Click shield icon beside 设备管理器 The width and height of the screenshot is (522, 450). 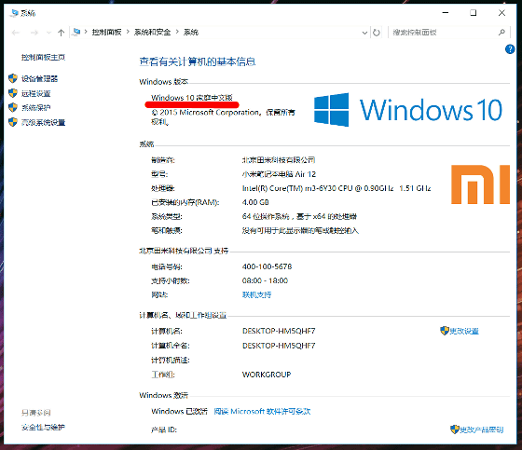[x=13, y=78]
